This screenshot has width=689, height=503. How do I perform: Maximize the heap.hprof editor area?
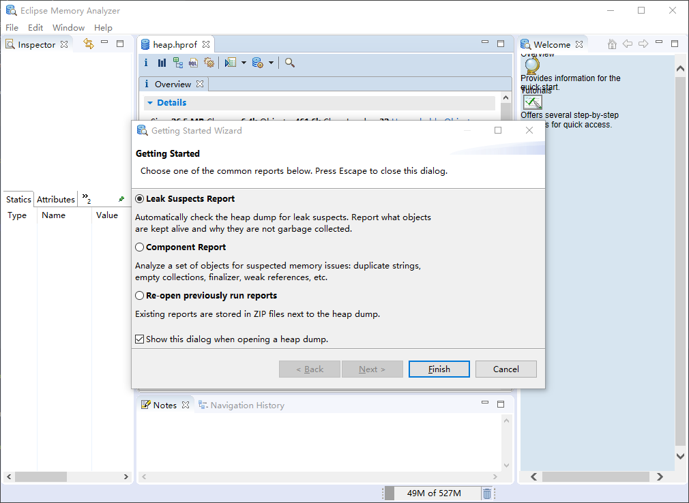[x=501, y=44]
